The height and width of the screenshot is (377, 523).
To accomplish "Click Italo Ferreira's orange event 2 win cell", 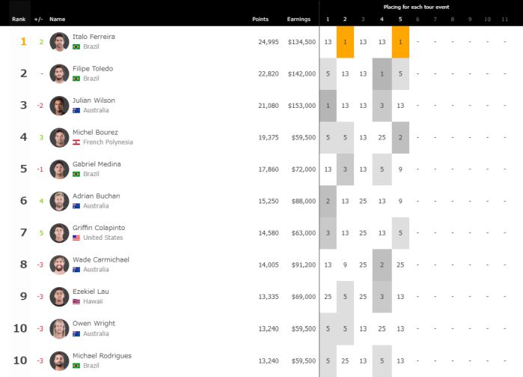I will (x=345, y=42).
